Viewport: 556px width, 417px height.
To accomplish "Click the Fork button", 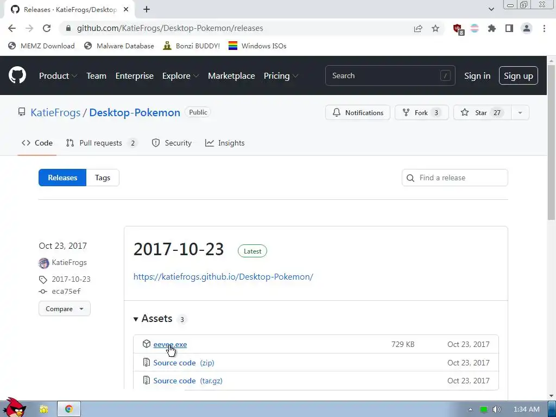I will (x=421, y=113).
